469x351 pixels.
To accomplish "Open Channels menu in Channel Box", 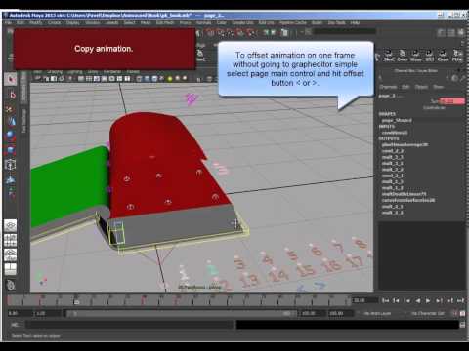I will (388, 87).
